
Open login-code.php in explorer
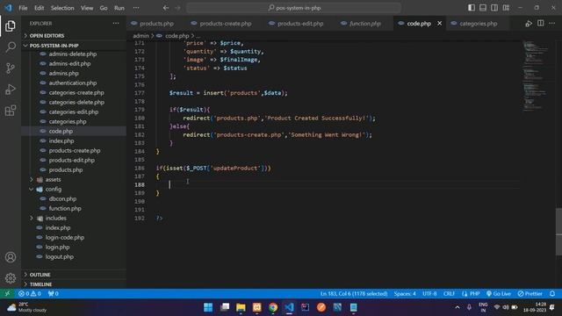[64, 238]
